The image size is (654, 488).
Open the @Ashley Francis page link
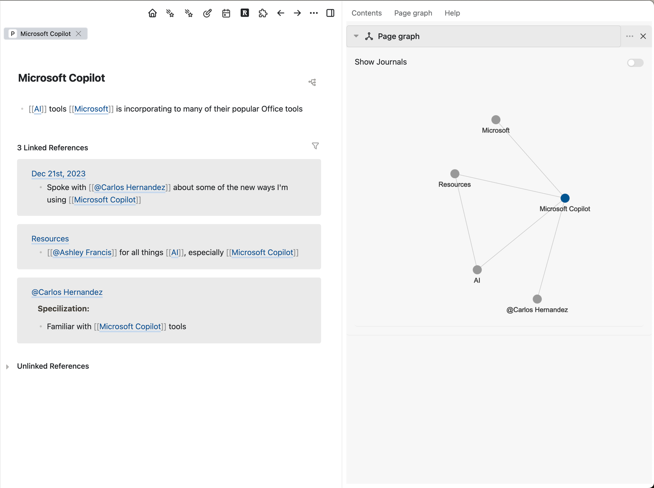(x=82, y=253)
